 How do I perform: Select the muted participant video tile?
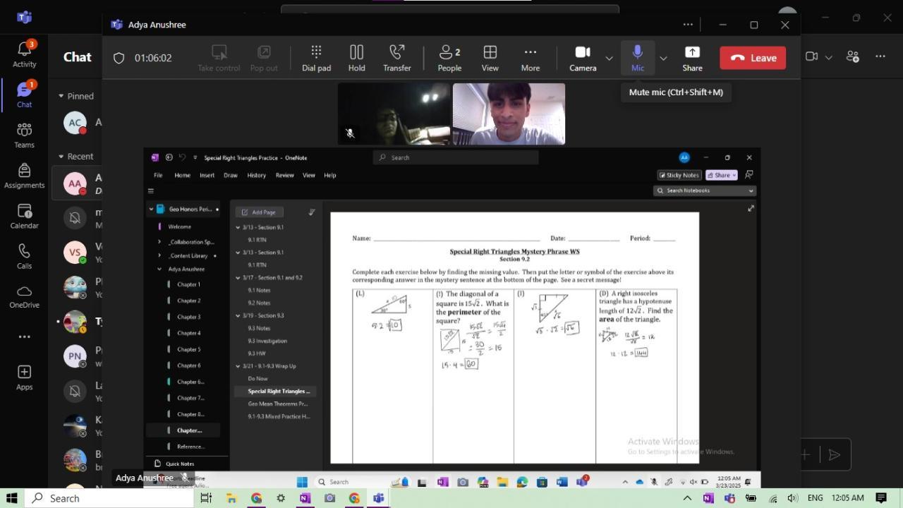(x=394, y=114)
